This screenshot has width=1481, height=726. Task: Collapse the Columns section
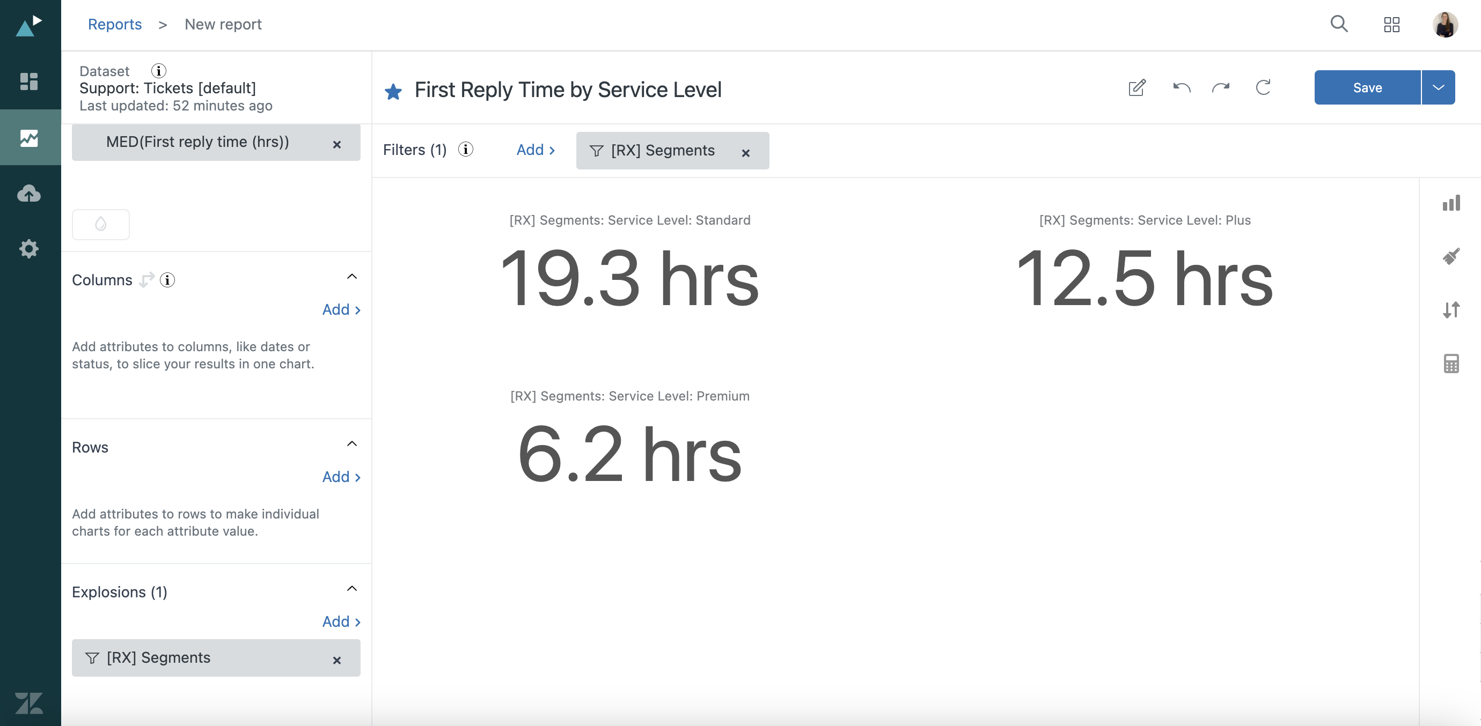click(x=353, y=276)
